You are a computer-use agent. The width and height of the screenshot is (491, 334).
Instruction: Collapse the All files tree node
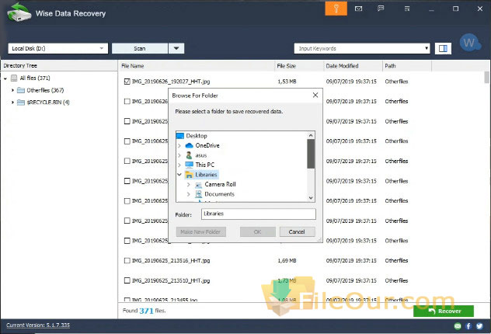[x=5, y=78]
